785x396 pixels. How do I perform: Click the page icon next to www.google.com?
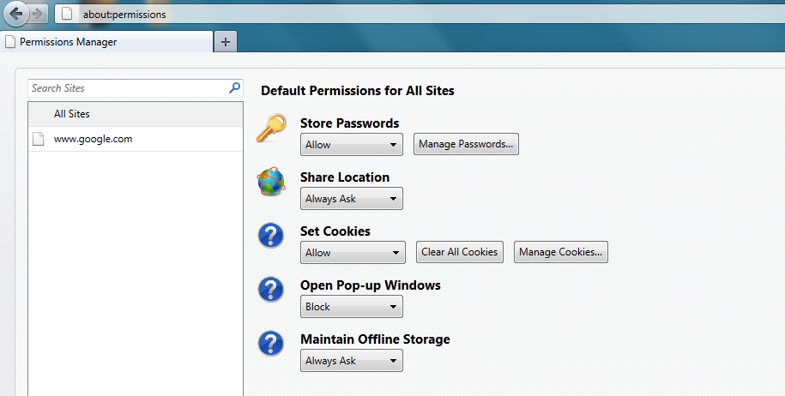(38, 139)
